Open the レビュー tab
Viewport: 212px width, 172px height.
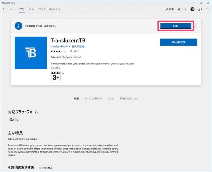(x=111, y=99)
